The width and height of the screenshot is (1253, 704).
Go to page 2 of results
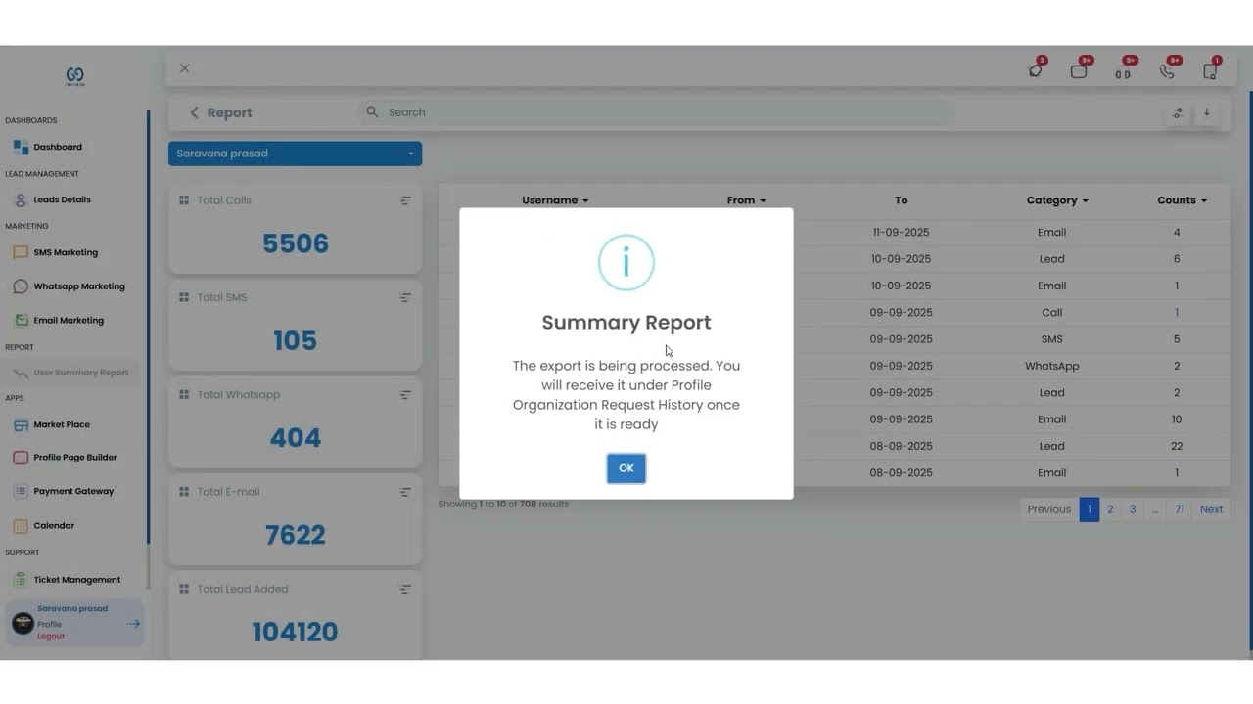click(1110, 509)
